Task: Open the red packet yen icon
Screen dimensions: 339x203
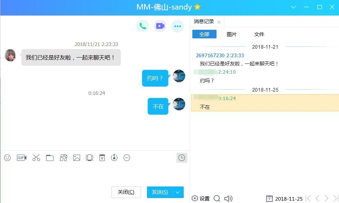Action: 102,158
